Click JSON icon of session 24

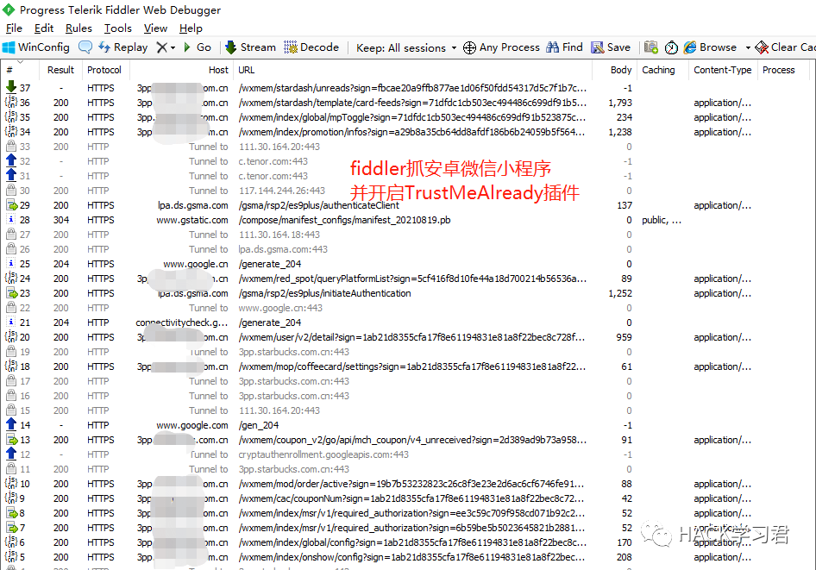pyautogui.click(x=11, y=279)
